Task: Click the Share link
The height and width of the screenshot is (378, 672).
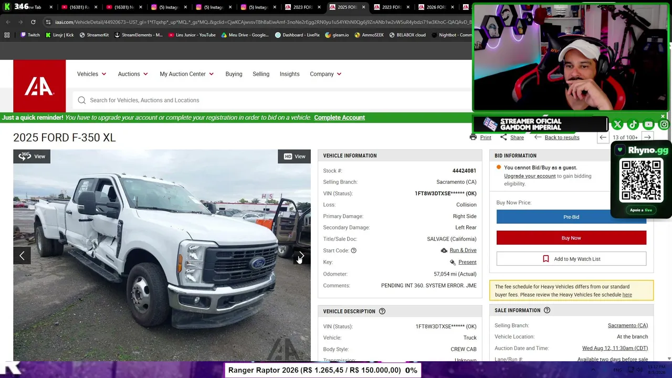Action: 517,138
